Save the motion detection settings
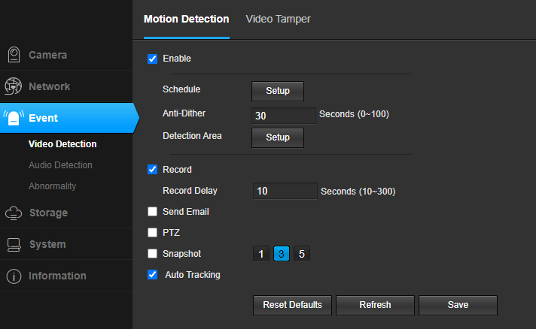Image resolution: width=536 pixels, height=329 pixels. pyautogui.click(x=458, y=305)
